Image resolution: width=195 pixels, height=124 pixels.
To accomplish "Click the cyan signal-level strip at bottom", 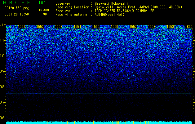I will pos(99,122).
